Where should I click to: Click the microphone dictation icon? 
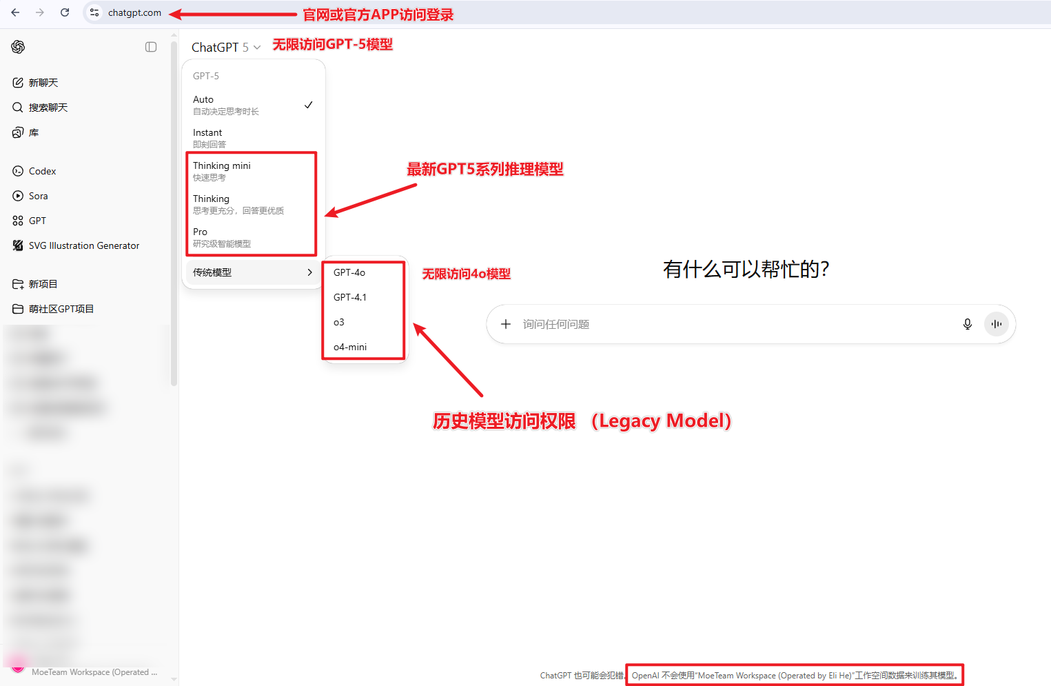tap(968, 324)
